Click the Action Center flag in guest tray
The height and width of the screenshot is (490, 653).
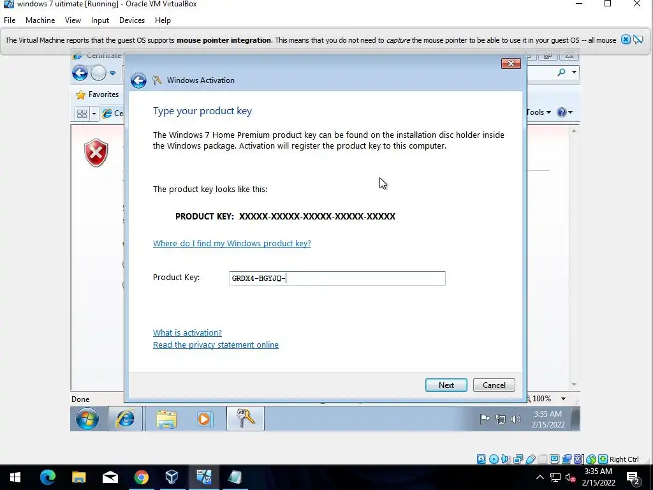click(x=485, y=419)
